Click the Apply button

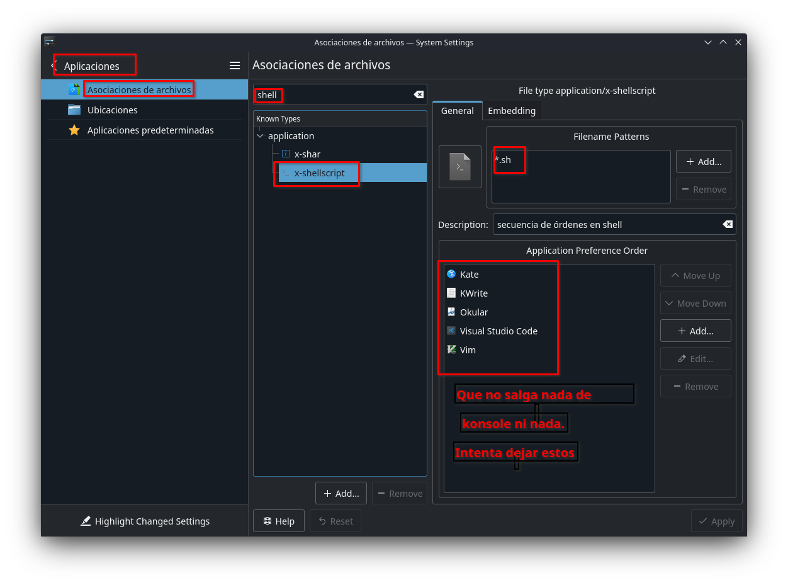coord(716,521)
